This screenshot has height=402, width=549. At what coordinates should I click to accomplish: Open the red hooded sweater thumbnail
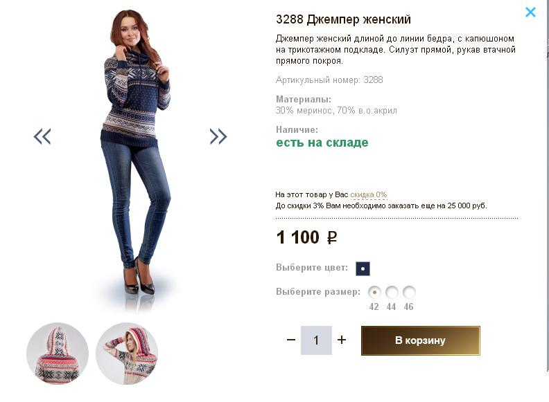pyautogui.click(x=58, y=353)
